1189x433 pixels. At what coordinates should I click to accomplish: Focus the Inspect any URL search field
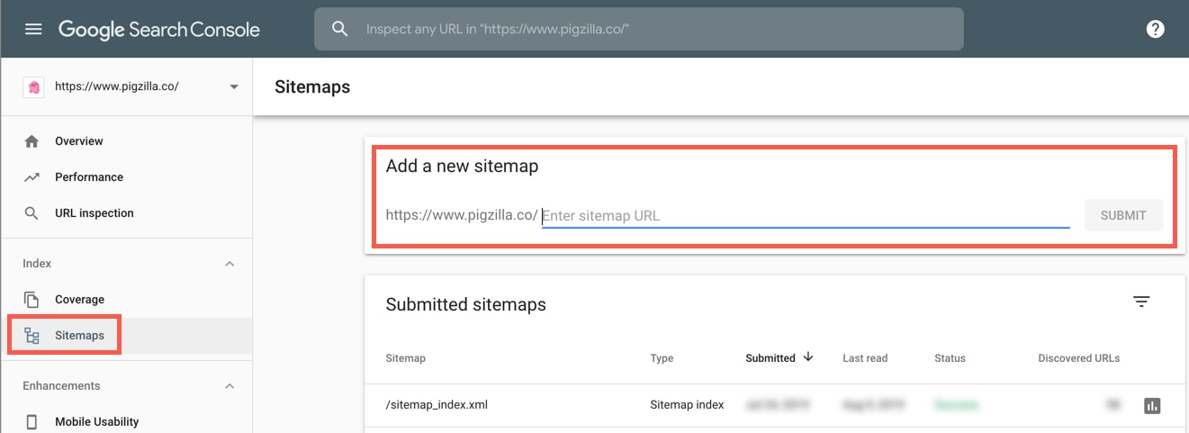tap(638, 29)
